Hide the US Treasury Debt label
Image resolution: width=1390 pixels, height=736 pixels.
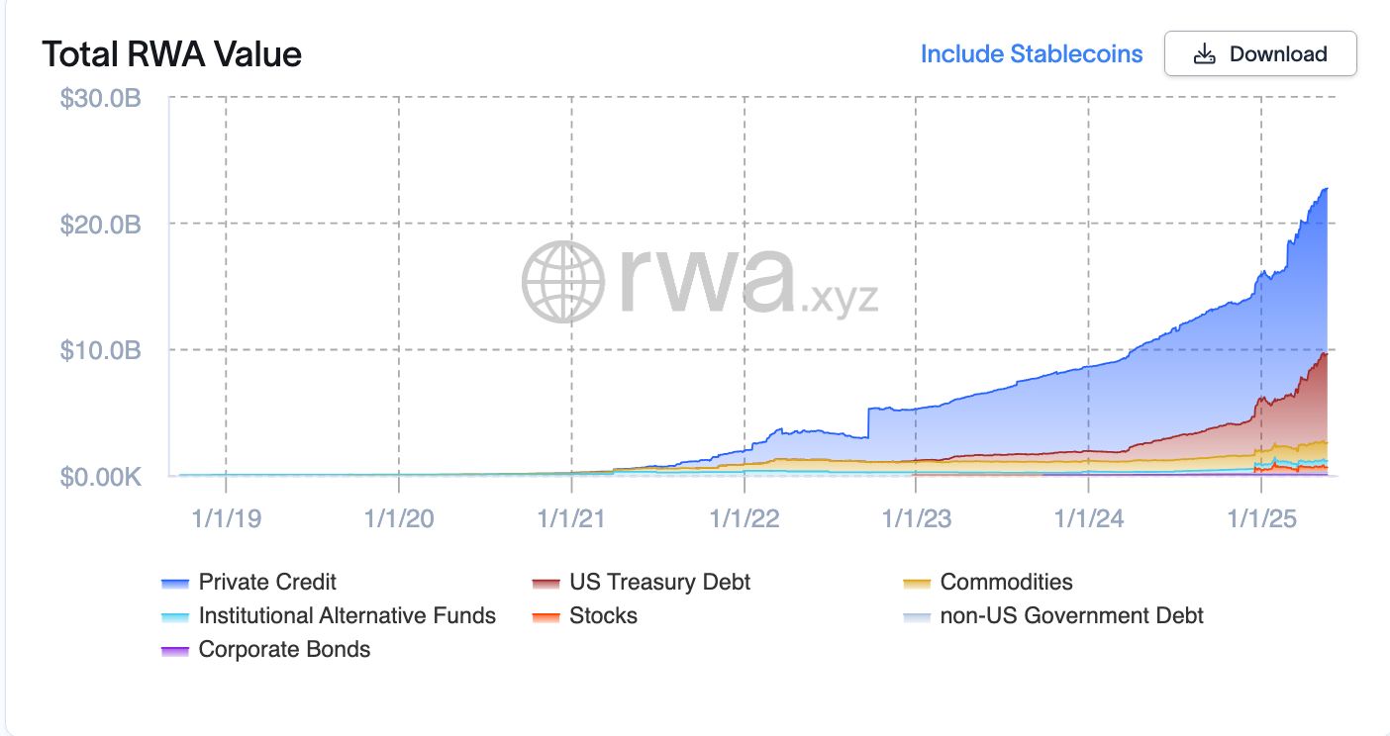(659, 582)
